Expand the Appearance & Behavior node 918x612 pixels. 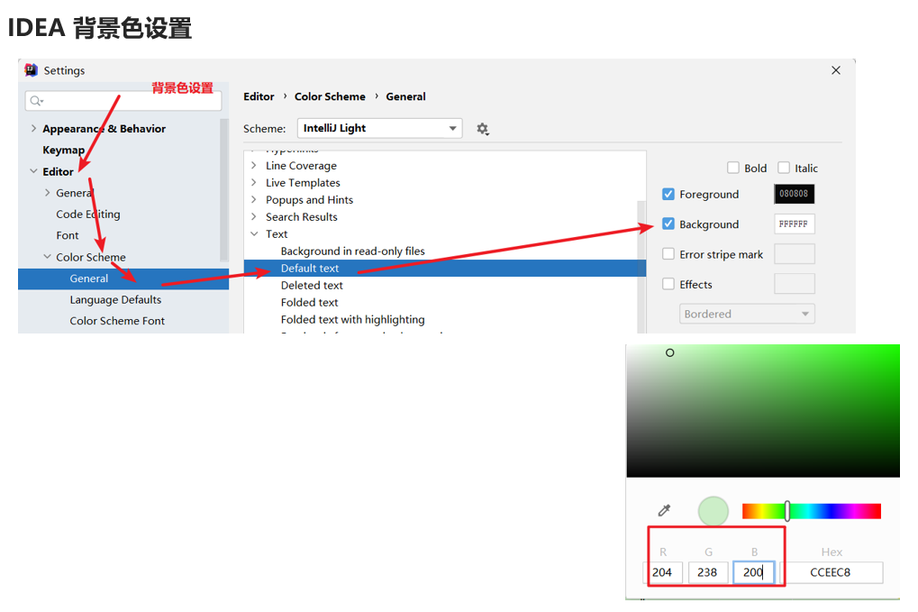click(33, 128)
